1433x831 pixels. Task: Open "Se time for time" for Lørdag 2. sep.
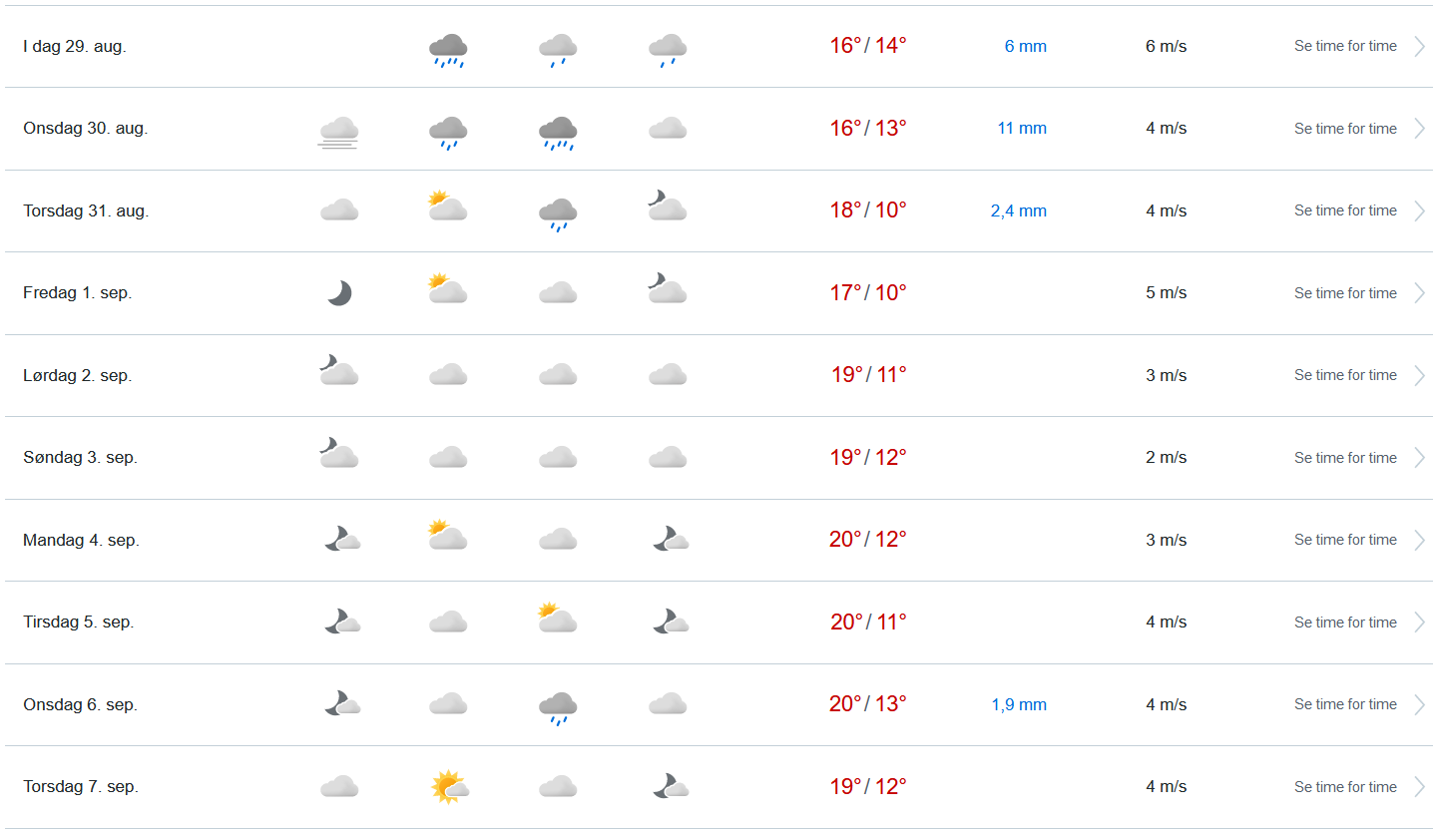click(1345, 375)
